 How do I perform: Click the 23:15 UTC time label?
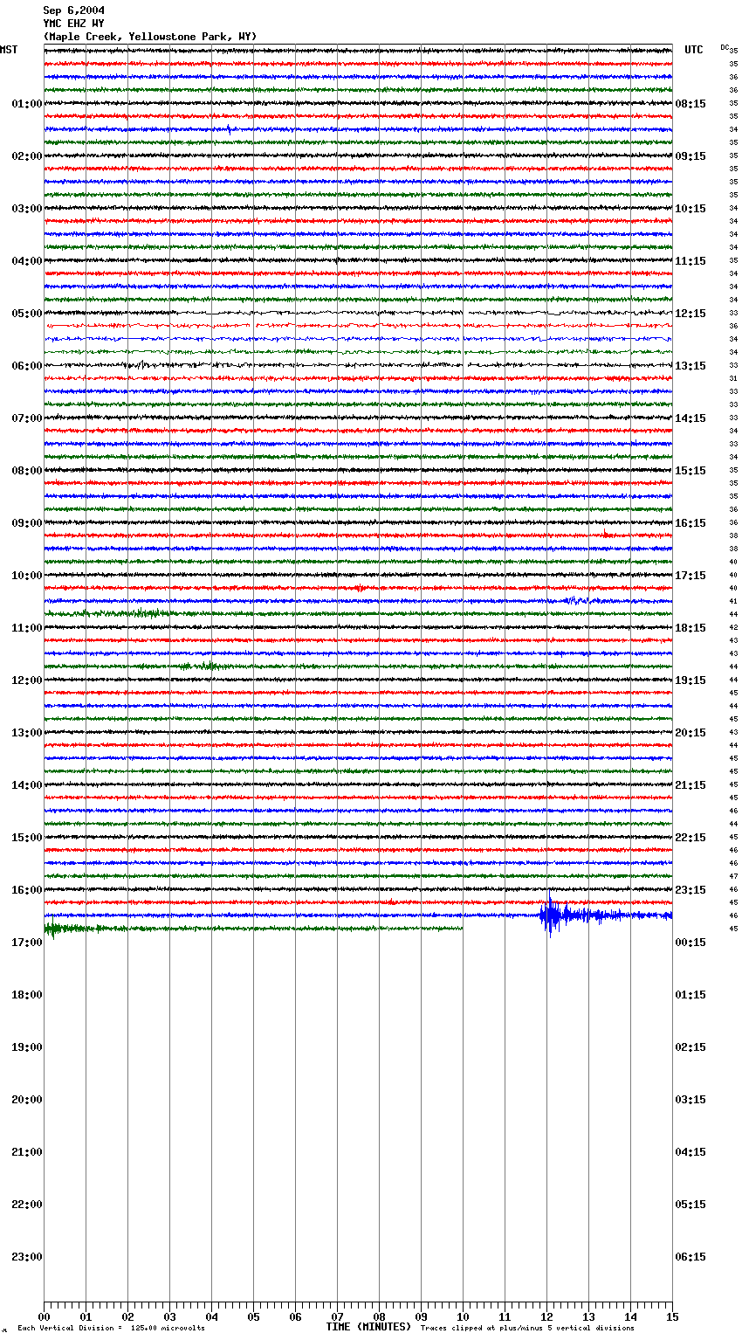690,890
